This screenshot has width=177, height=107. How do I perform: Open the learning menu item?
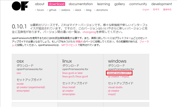pyautogui.click(x=103, y=4)
